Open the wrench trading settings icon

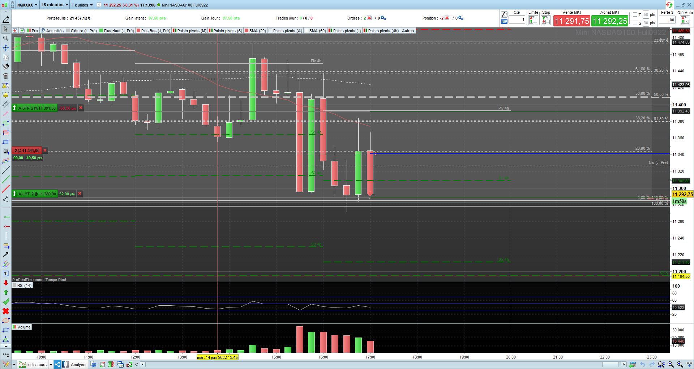[x=504, y=14]
